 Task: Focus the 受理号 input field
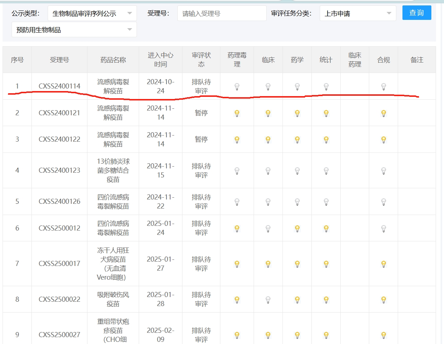click(222, 13)
